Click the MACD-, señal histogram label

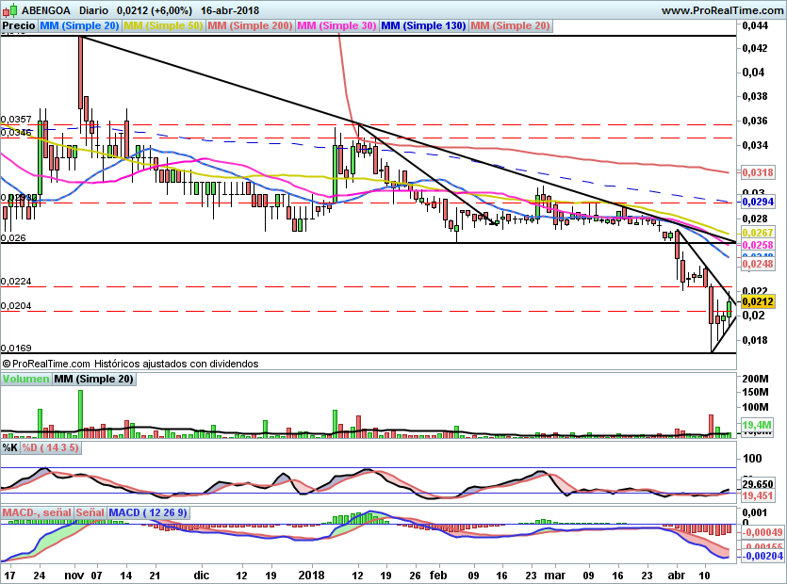pos(37,513)
